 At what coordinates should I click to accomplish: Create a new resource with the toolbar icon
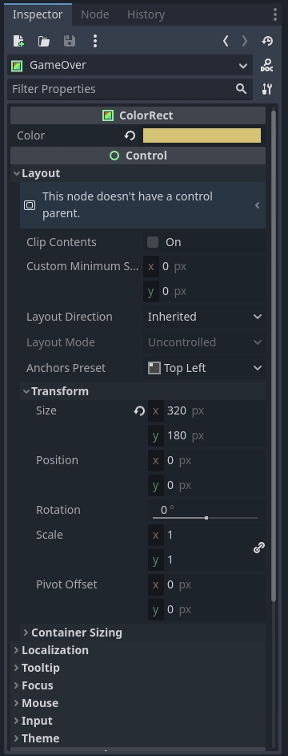[x=18, y=41]
